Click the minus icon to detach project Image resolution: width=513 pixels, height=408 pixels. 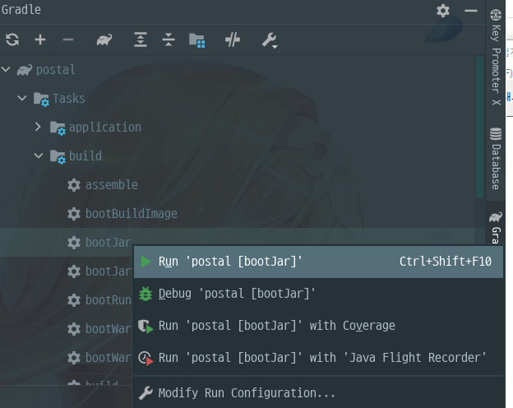pyautogui.click(x=68, y=40)
